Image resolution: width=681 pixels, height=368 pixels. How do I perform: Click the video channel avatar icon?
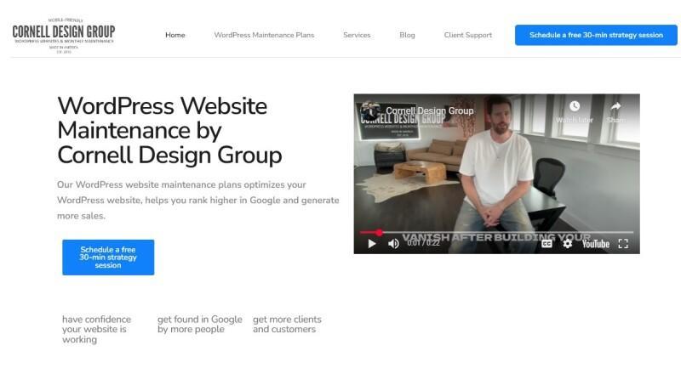click(370, 111)
